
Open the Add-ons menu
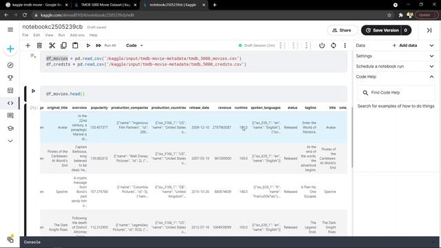coord(77,35)
